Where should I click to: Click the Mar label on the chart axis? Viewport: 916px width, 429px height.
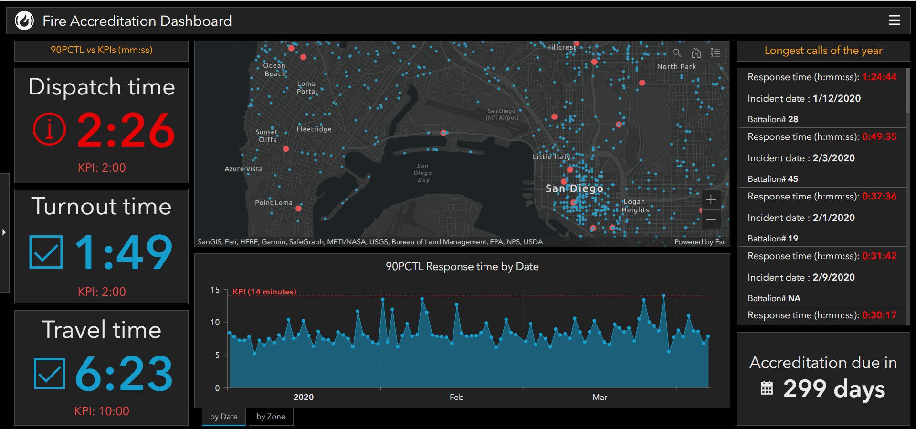[x=600, y=397]
